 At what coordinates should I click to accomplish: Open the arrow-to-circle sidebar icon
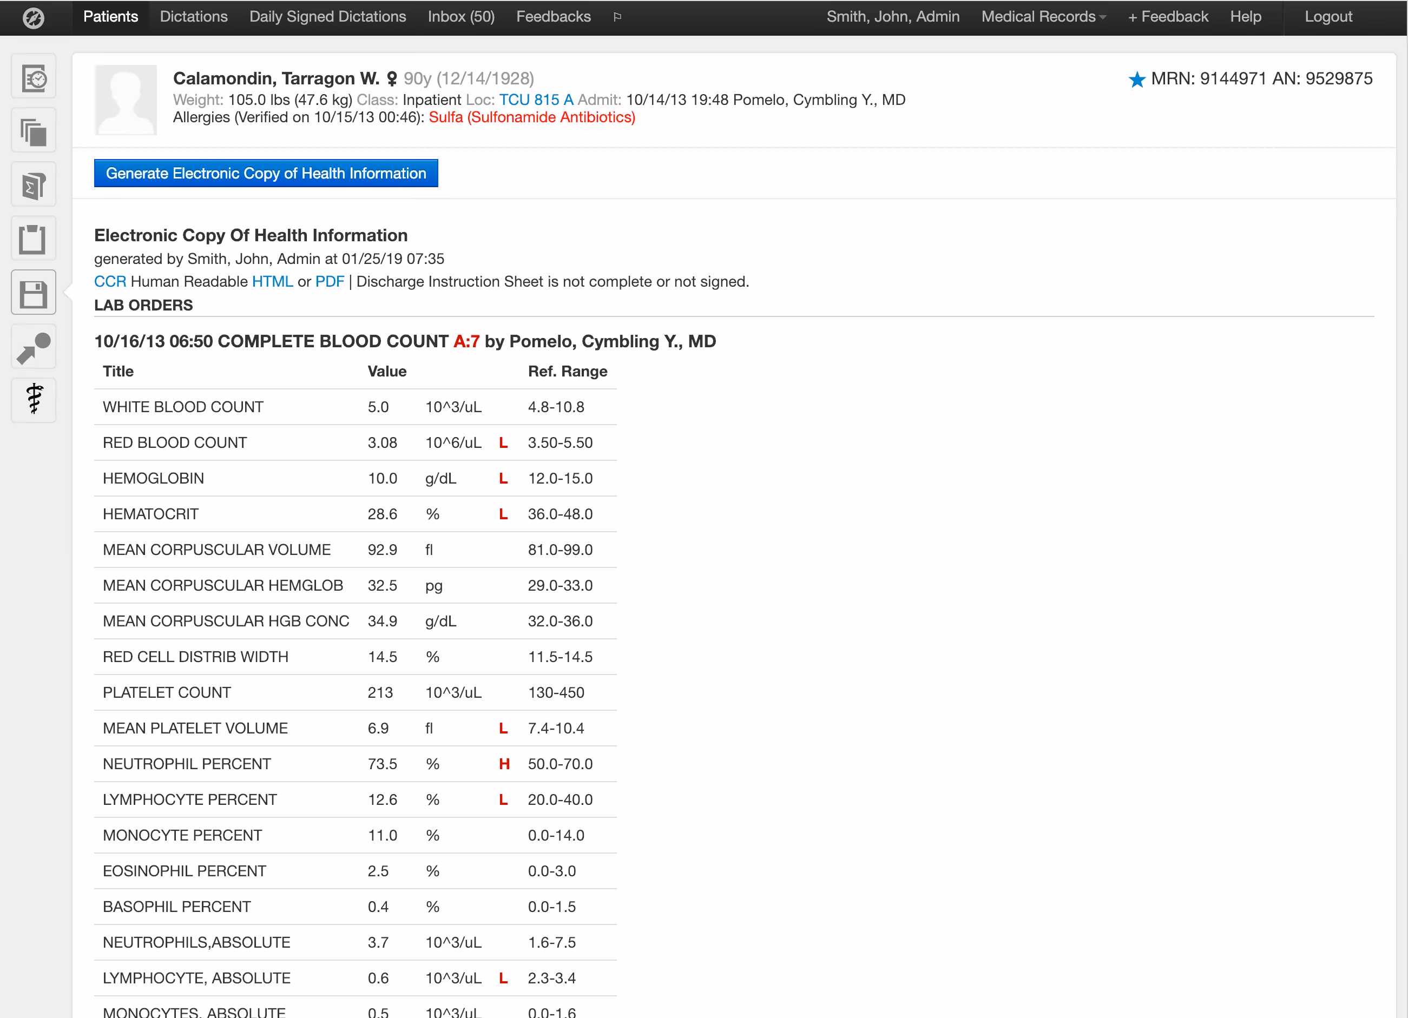(x=34, y=347)
